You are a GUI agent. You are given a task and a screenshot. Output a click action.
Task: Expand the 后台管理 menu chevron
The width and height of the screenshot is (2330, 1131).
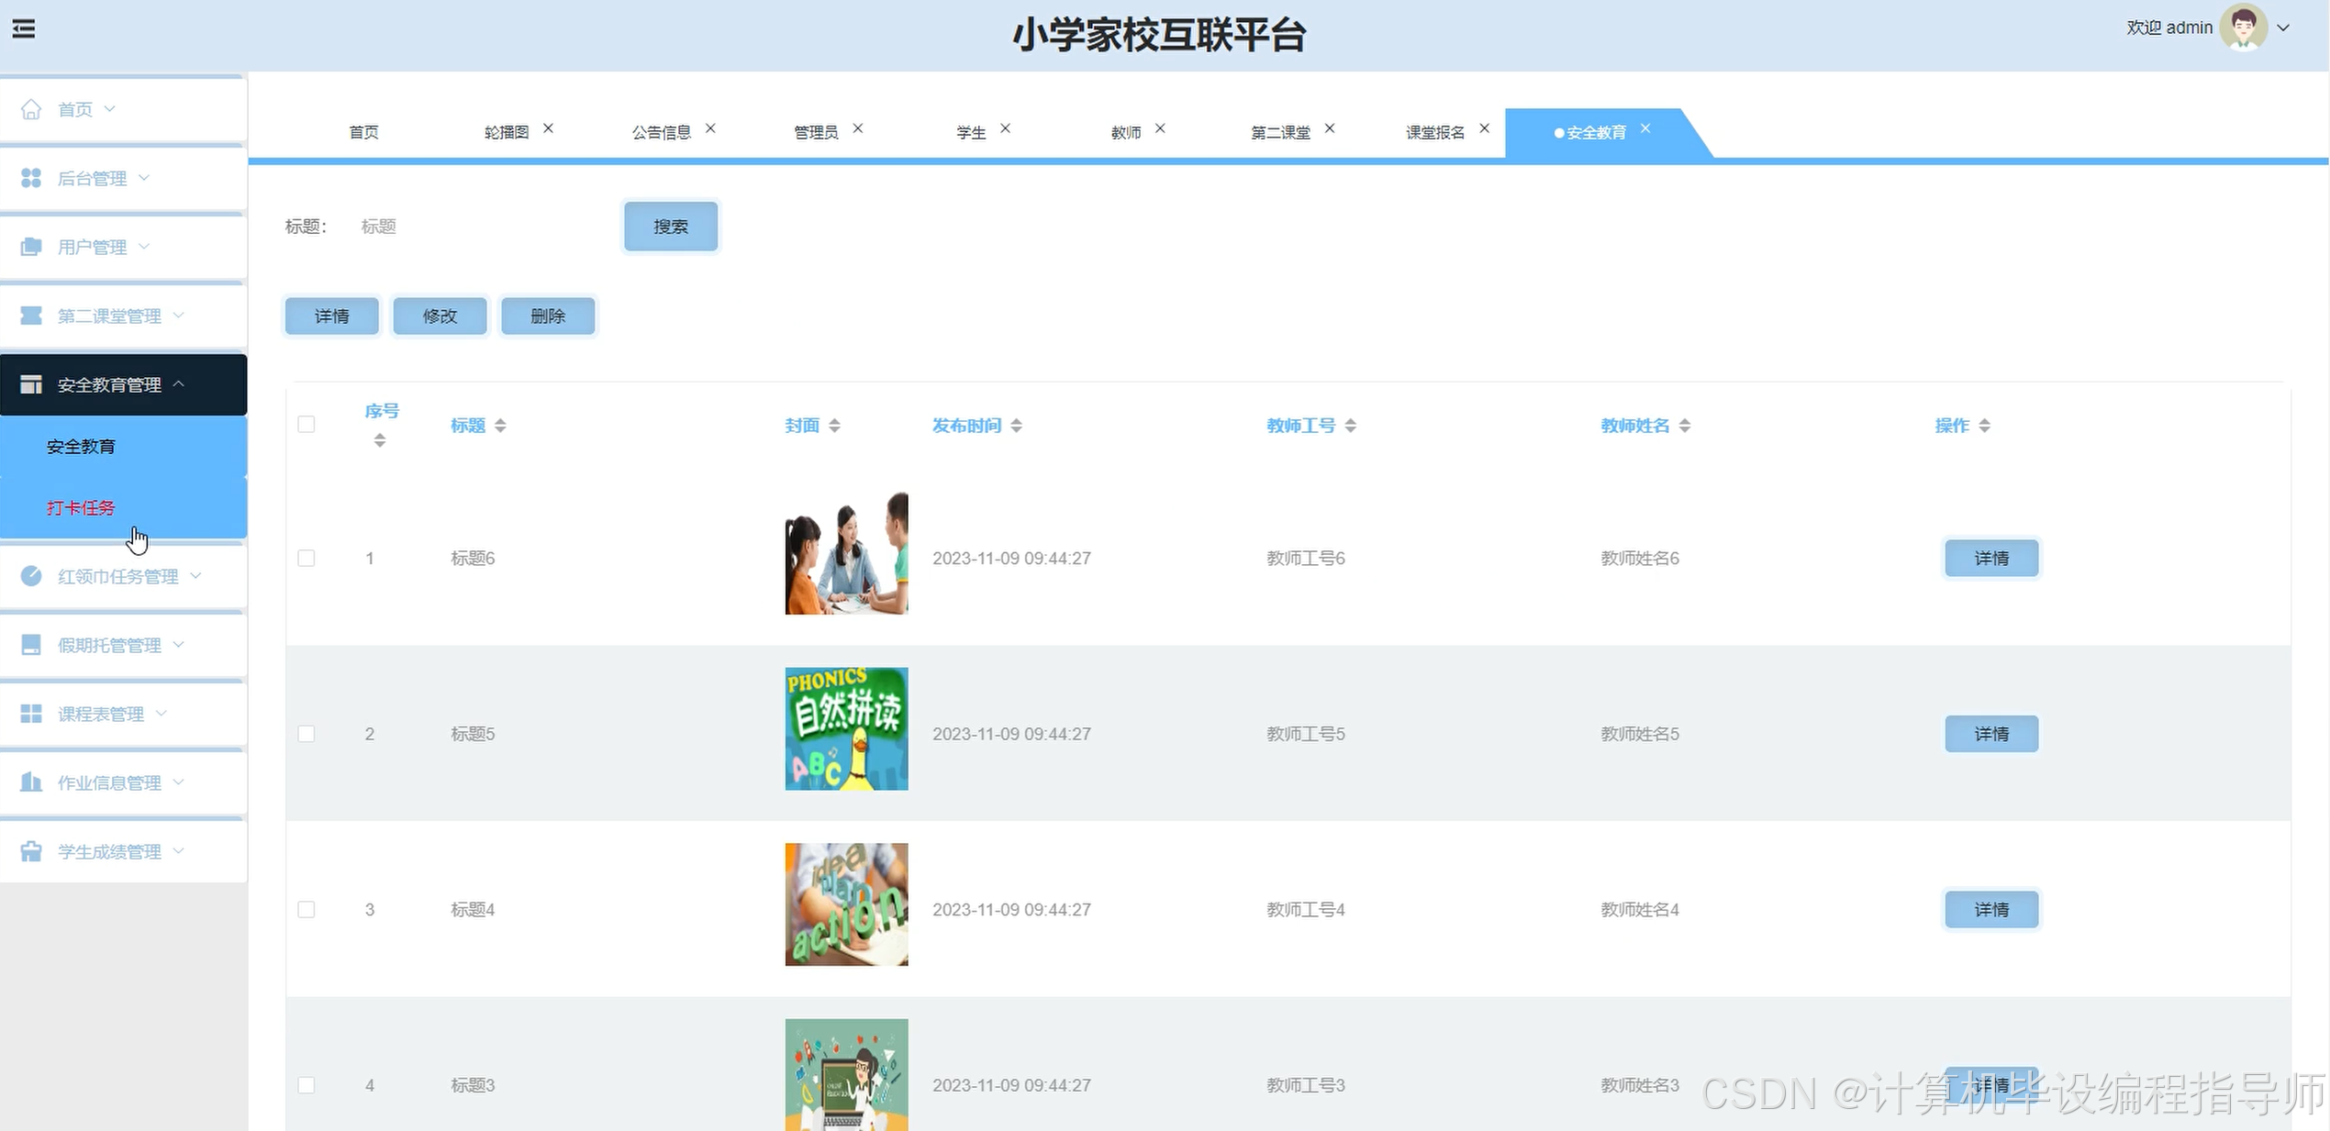tap(144, 178)
